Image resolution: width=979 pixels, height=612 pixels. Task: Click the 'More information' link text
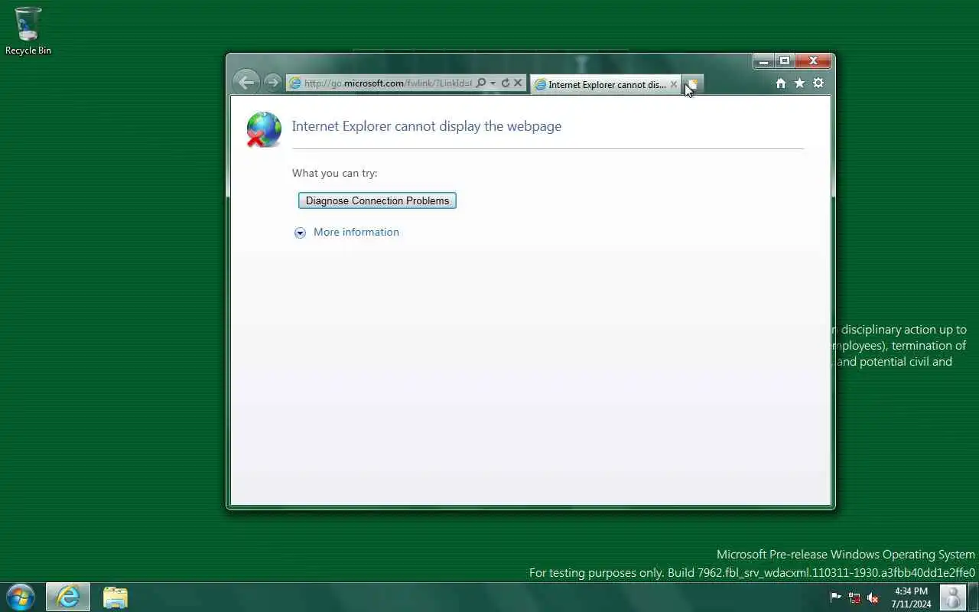(356, 232)
